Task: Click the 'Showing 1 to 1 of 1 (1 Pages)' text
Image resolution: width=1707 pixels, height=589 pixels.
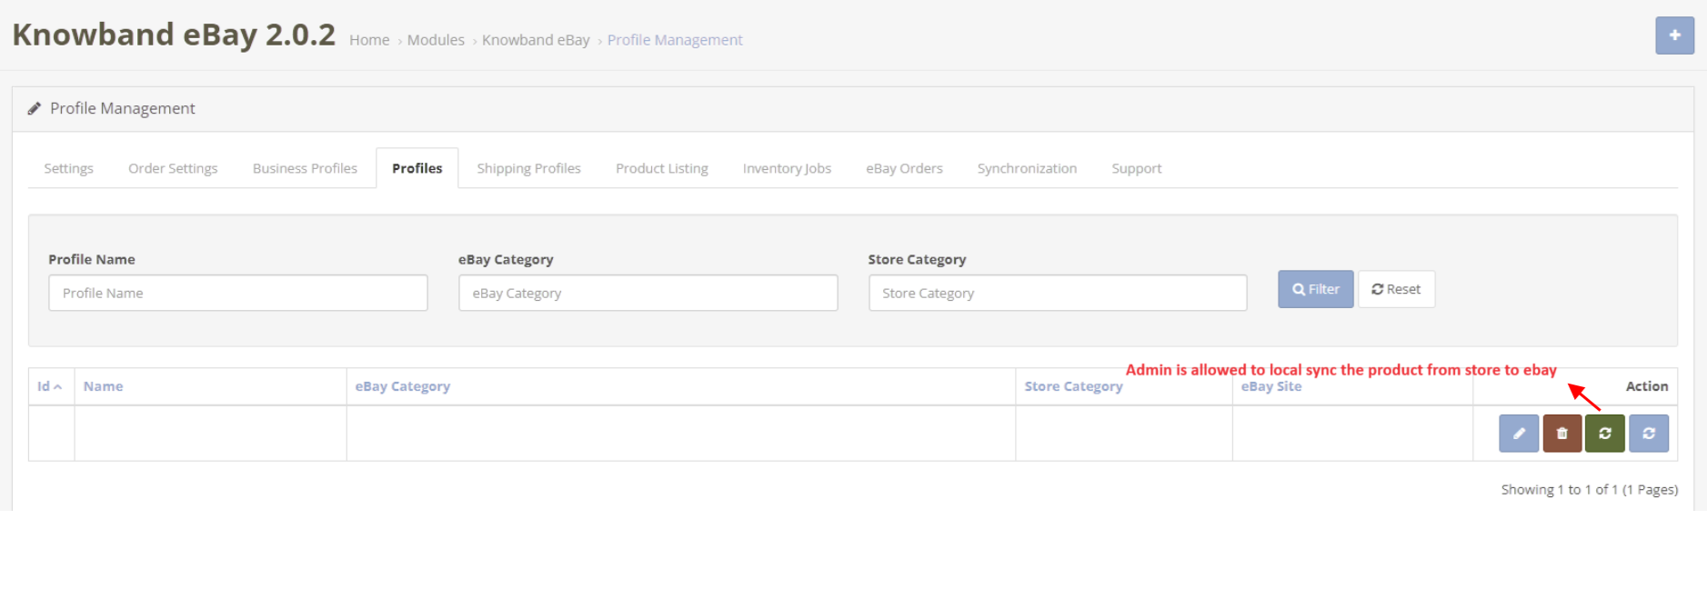Action: pyautogui.click(x=1590, y=489)
